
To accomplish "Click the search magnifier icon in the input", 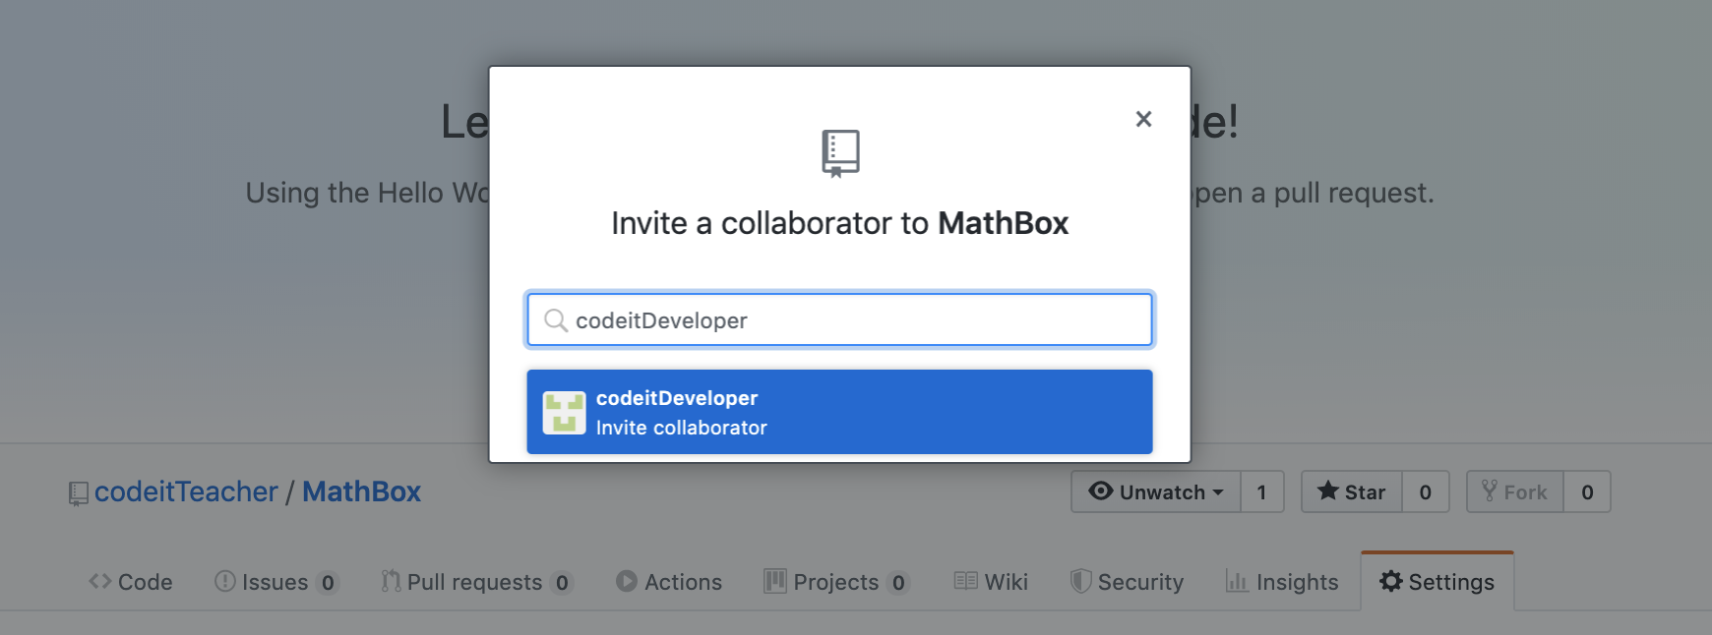I will (x=556, y=320).
